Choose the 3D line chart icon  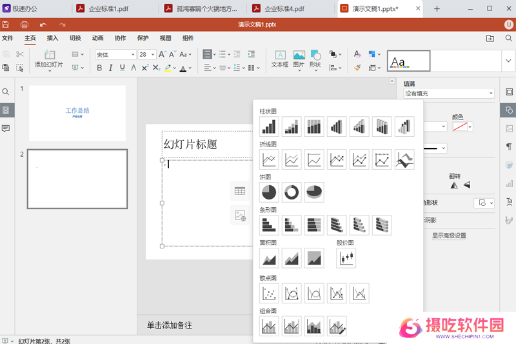[404, 159]
